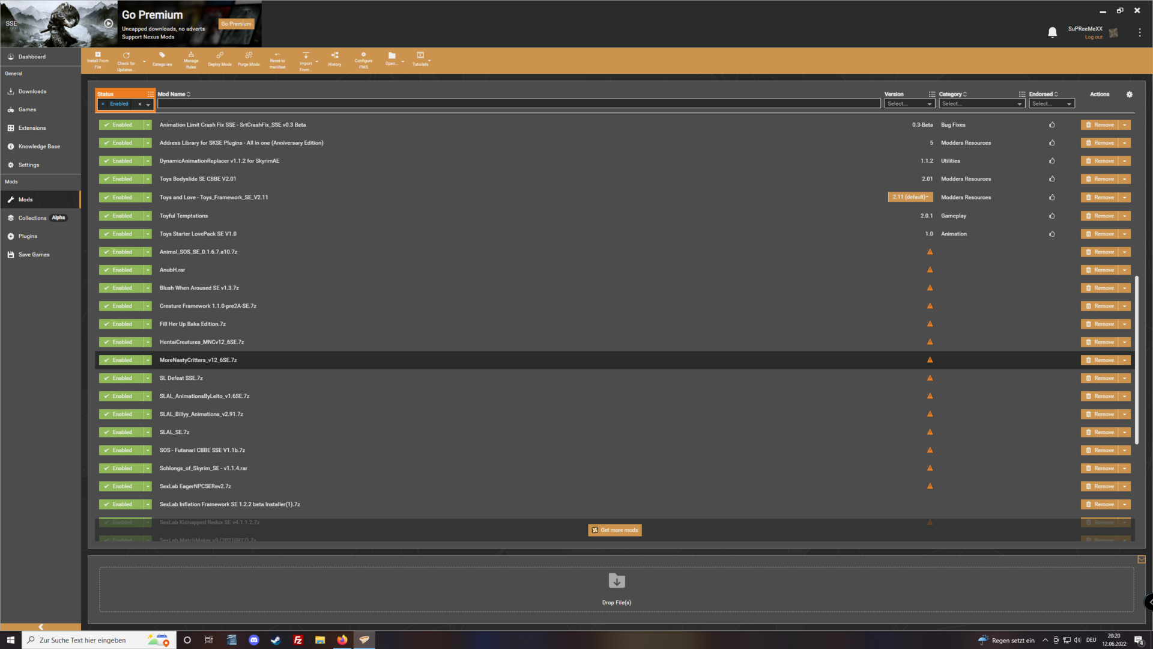The image size is (1153, 649).
Task: Remove HentaiCreatures_MNCv12 mod
Action: click(1100, 342)
